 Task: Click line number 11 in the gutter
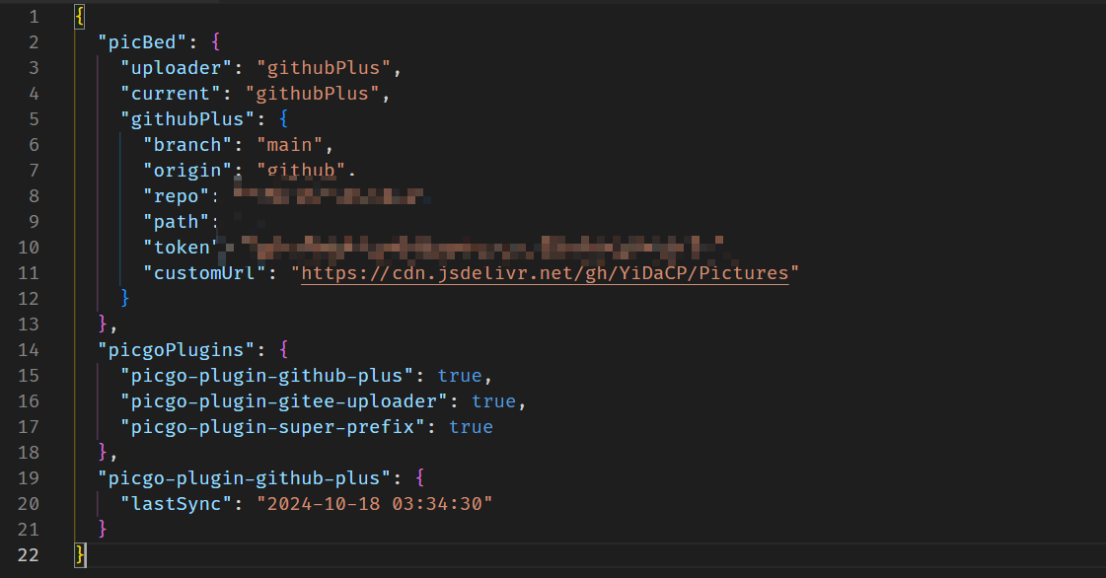click(29, 273)
